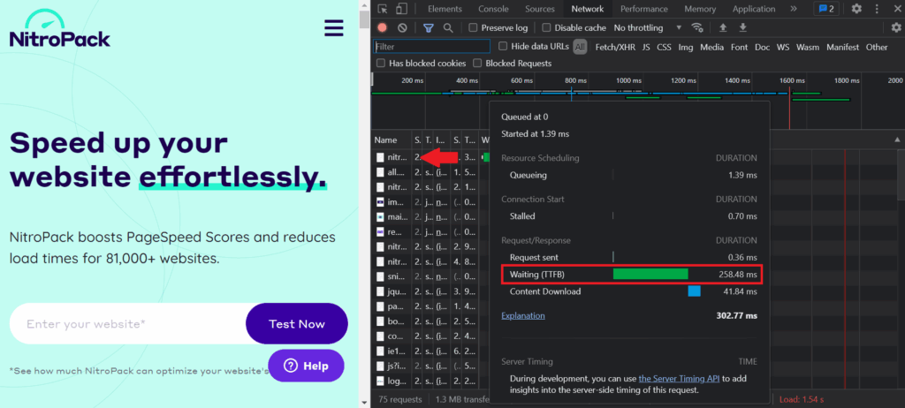The width and height of the screenshot is (905, 408).
Task: Filter requests by Doc type
Action: (x=763, y=48)
